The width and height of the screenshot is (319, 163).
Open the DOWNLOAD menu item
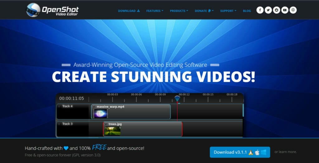(129, 11)
